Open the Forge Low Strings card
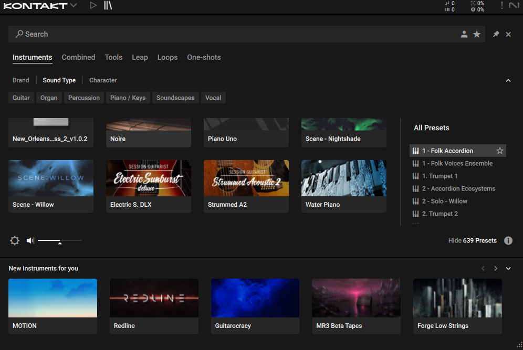This screenshot has width=523, height=350. [458, 306]
